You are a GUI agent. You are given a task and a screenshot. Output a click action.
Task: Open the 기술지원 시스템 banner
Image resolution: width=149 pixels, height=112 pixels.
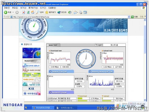32,84
